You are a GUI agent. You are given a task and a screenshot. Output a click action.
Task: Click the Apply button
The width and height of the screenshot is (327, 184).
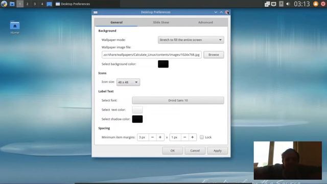click(217, 151)
